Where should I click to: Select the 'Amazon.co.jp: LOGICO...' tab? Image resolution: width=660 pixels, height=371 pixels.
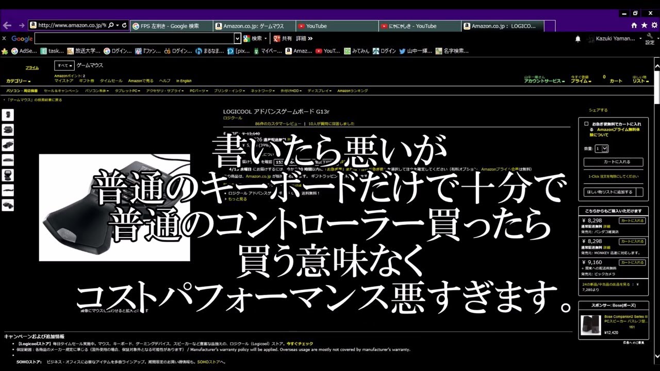click(x=503, y=26)
